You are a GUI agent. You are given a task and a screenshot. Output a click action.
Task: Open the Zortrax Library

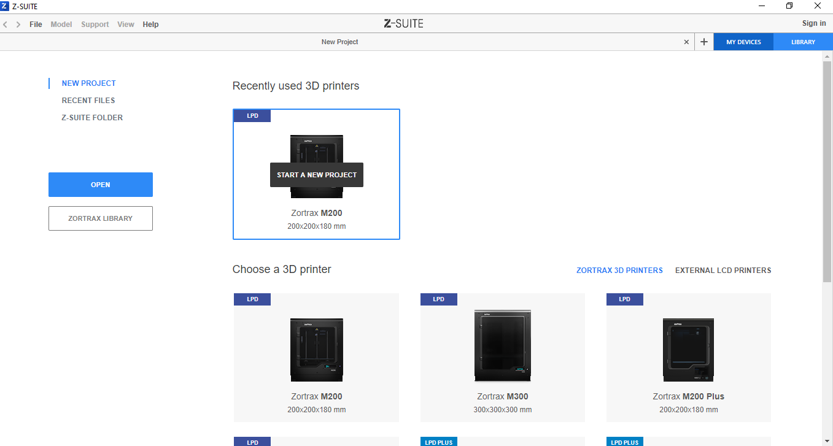point(101,218)
